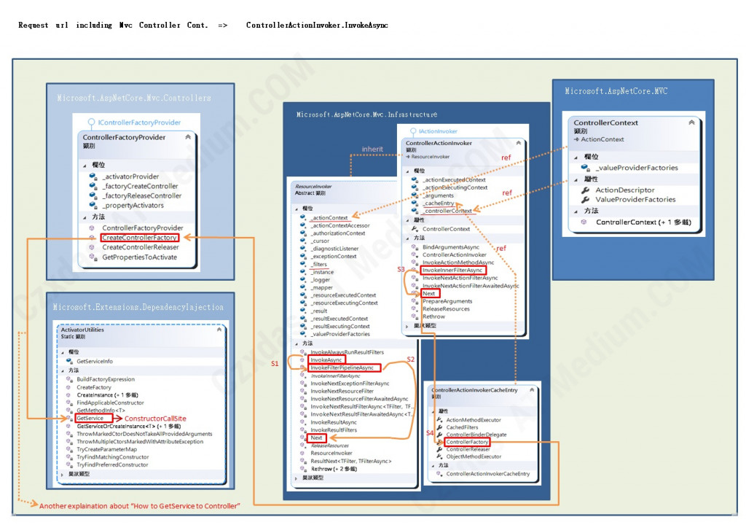Click the ActionDescriptor property wrench icon
The width and height of the screenshot is (746, 525).
(x=585, y=190)
